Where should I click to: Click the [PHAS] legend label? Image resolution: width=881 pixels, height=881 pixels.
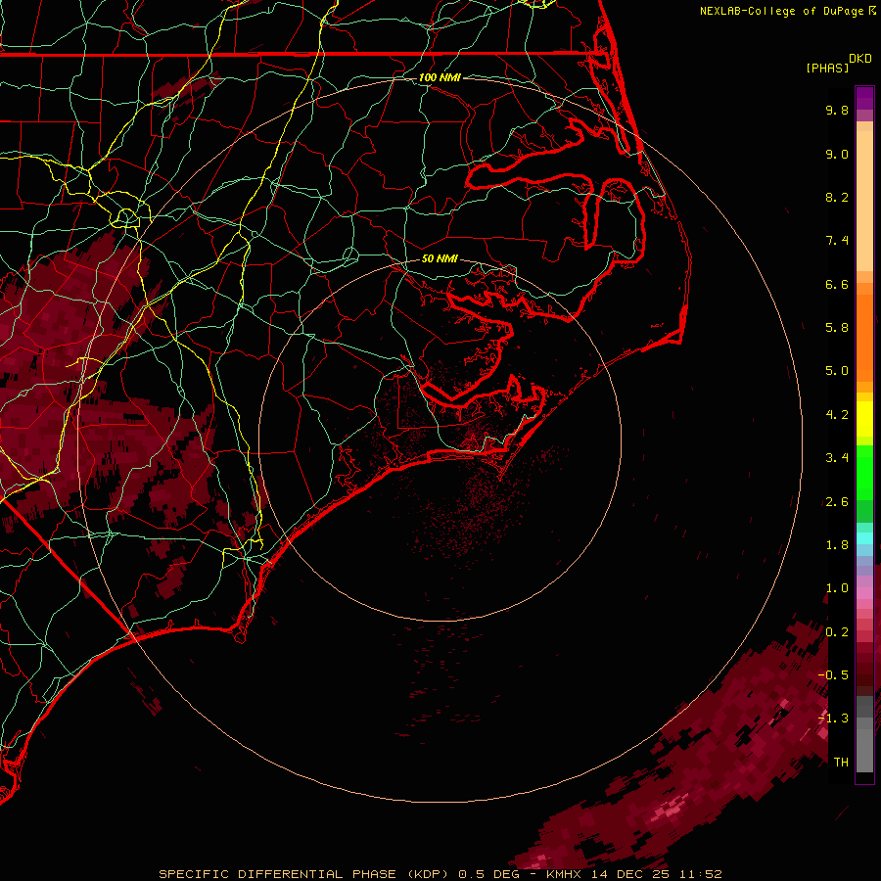[827, 69]
